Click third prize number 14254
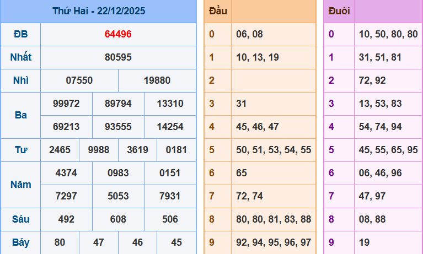This screenshot has height=254, width=423. click(x=170, y=127)
